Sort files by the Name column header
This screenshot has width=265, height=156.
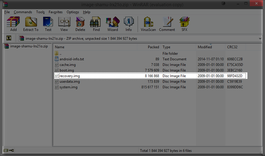[x=95, y=47]
